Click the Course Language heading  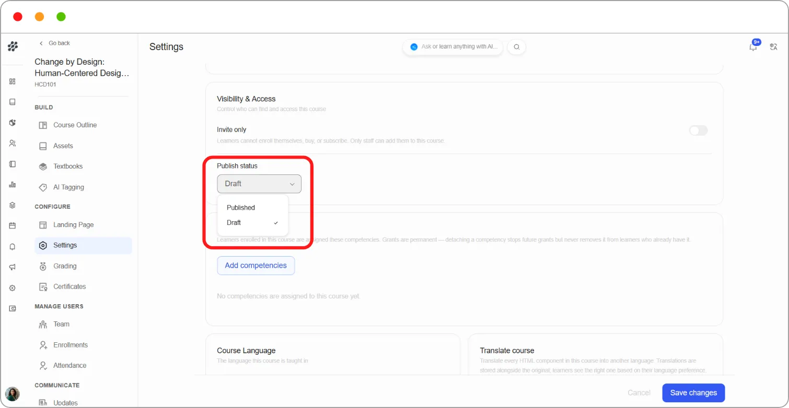[x=246, y=351]
